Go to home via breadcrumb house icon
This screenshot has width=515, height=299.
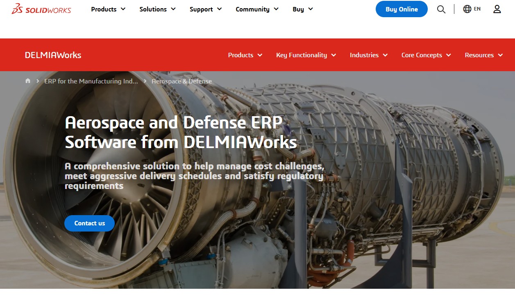click(x=28, y=81)
